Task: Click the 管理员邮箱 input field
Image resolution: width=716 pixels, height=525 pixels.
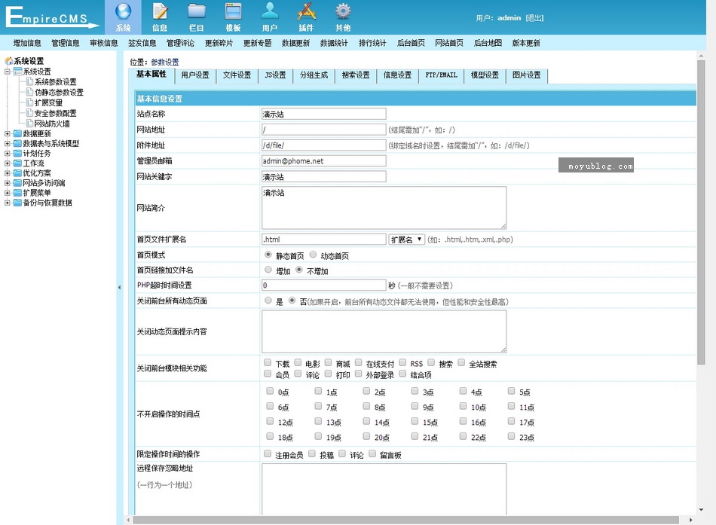Action: (324, 161)
